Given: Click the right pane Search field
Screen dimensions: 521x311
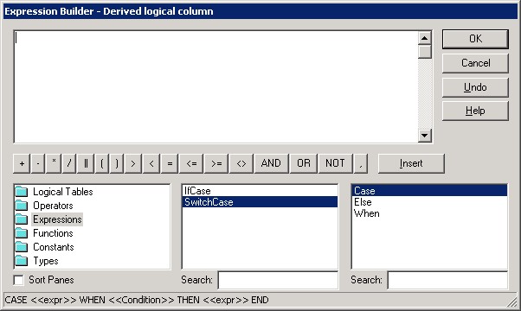Looking at the screenshot, I should point(447,280).
